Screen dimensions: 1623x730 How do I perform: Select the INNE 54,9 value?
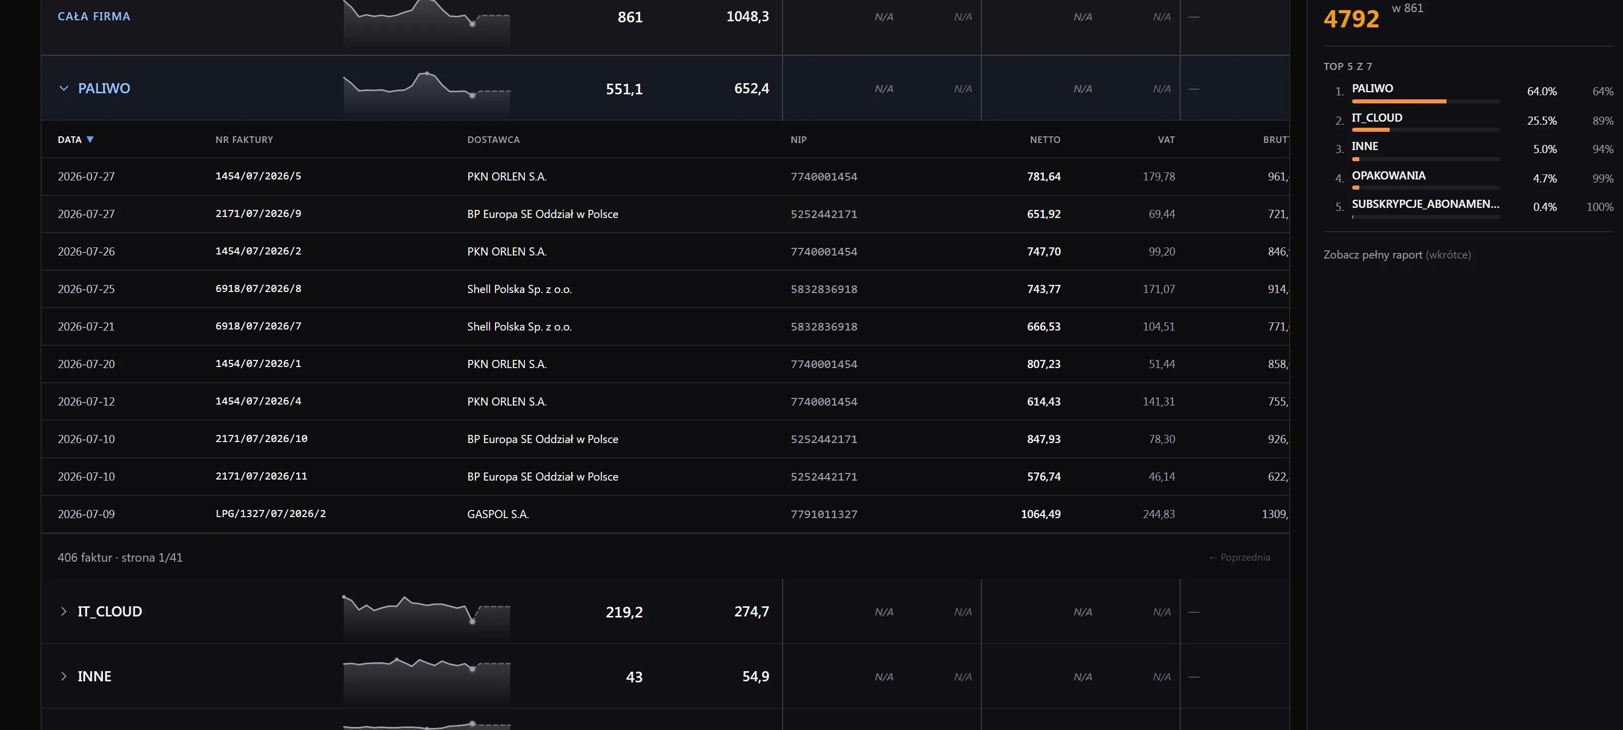(755, 676)
